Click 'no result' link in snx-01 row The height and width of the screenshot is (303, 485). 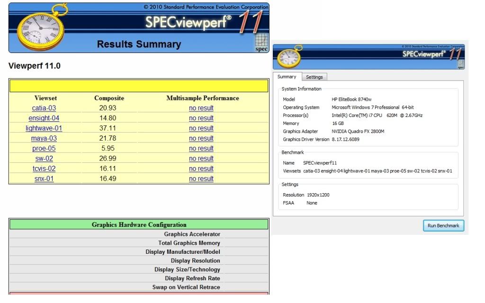pyautogui.click(x=201, y=178)
